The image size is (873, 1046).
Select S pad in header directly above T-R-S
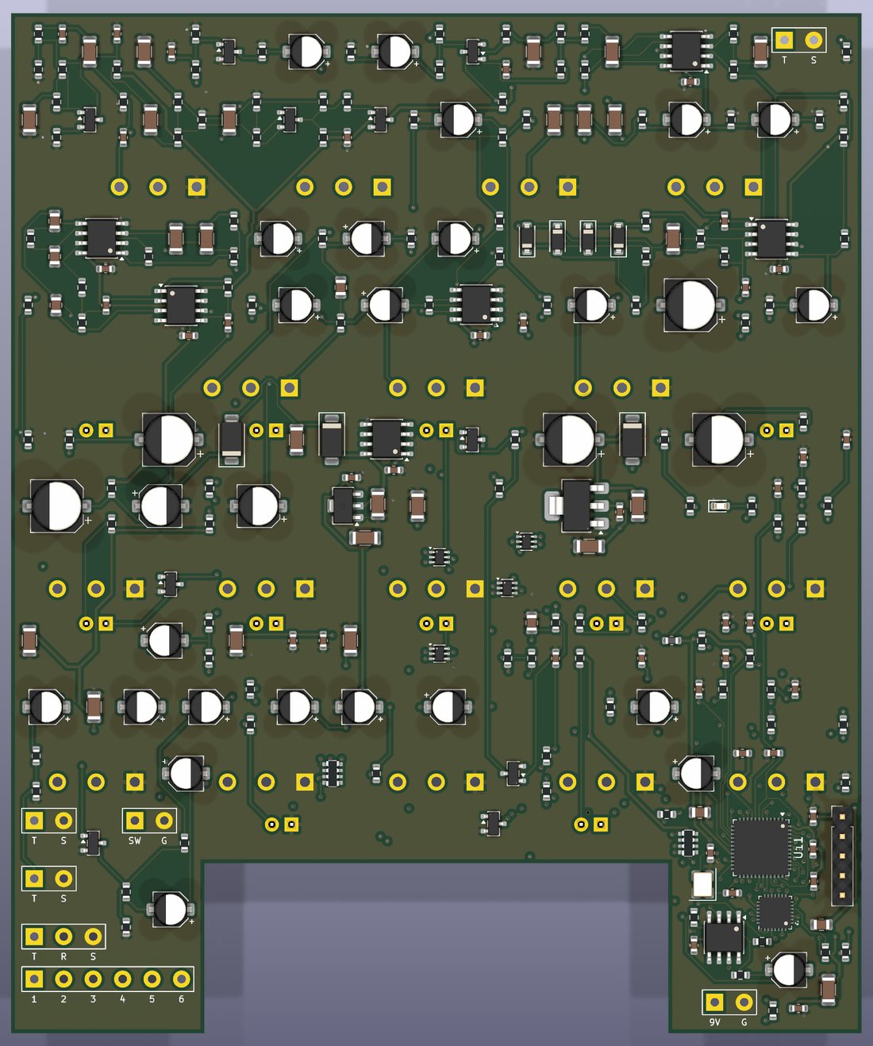click(63, 879)
